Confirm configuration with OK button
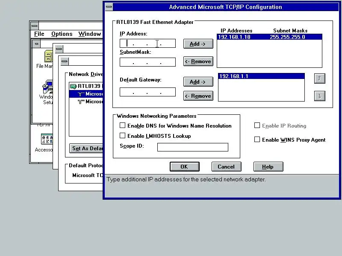 pos(185,166)
